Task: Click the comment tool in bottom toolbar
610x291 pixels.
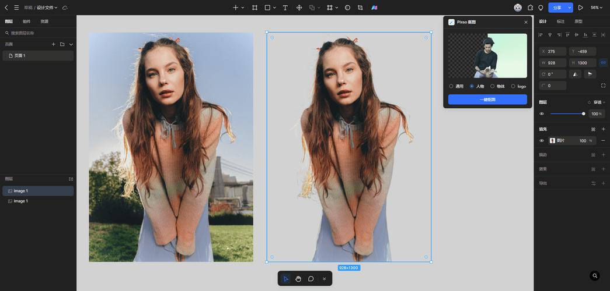Action: pyautogui.click(x=311, y=279)
